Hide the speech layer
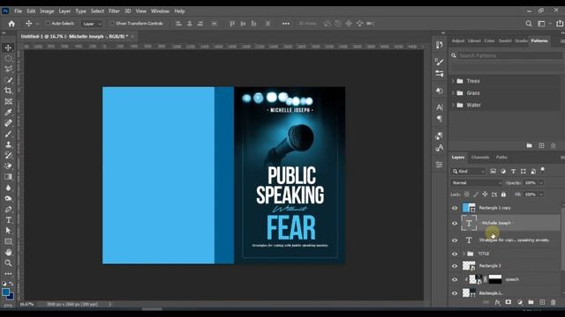 coord(455,279)
